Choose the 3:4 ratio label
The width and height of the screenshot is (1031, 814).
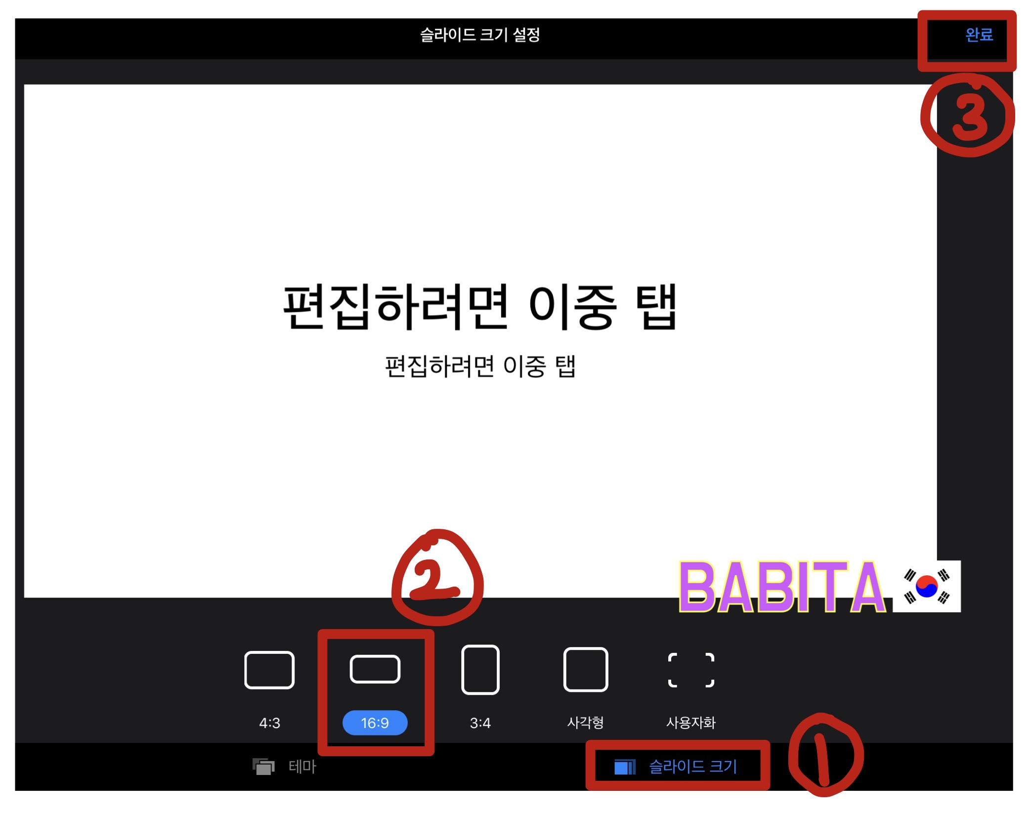point(480,723)
